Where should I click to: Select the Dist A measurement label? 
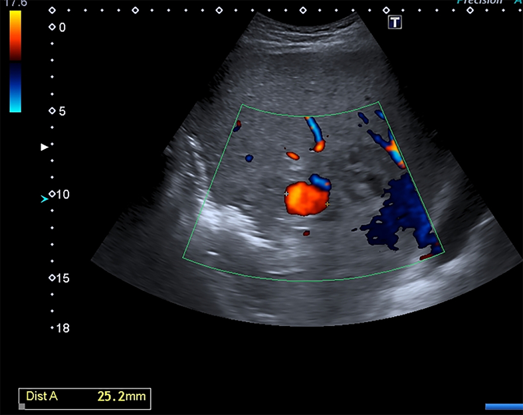(42, 396)
